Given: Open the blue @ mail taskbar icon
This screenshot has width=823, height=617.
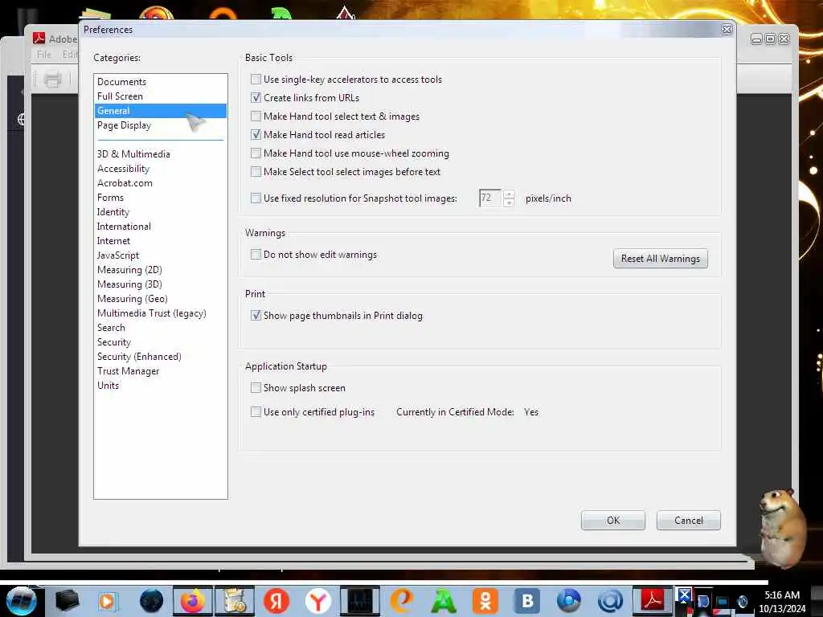Looking at the screenshot, I should [x=611, y=601].
